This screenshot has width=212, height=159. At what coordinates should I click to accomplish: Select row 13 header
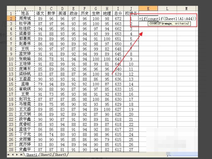click(11, 74)
